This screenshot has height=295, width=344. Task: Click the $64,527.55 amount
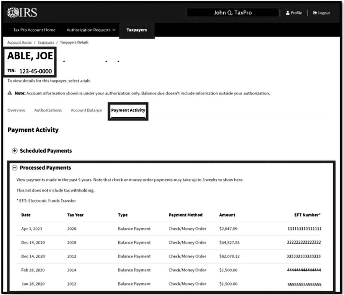coord(229,243)
